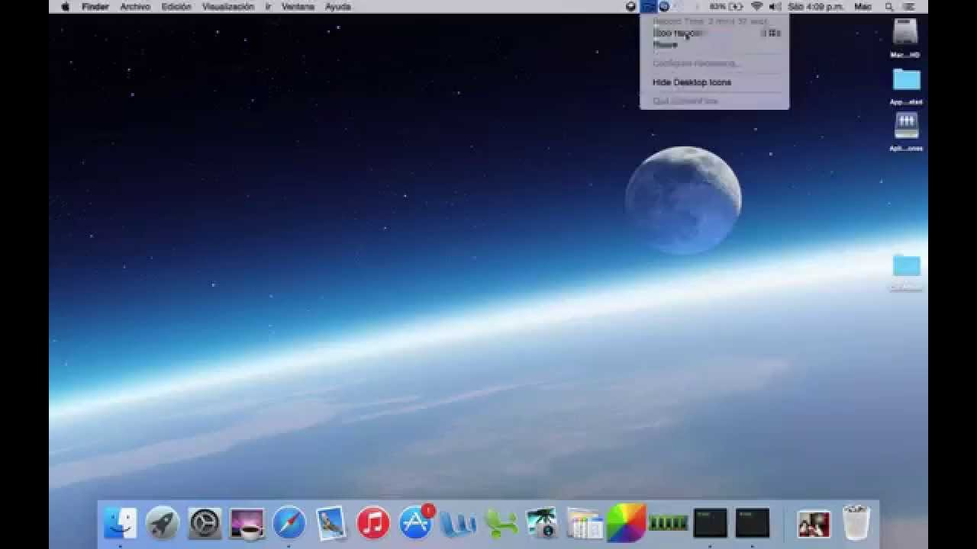The image size is (977, 549).
Task: Choose Pause in the recorder menu
Action: pyautogui.click(x=714, y=44)
